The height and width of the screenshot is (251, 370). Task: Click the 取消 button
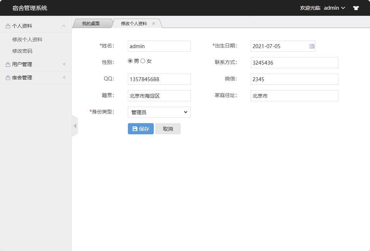click(168, 129)
